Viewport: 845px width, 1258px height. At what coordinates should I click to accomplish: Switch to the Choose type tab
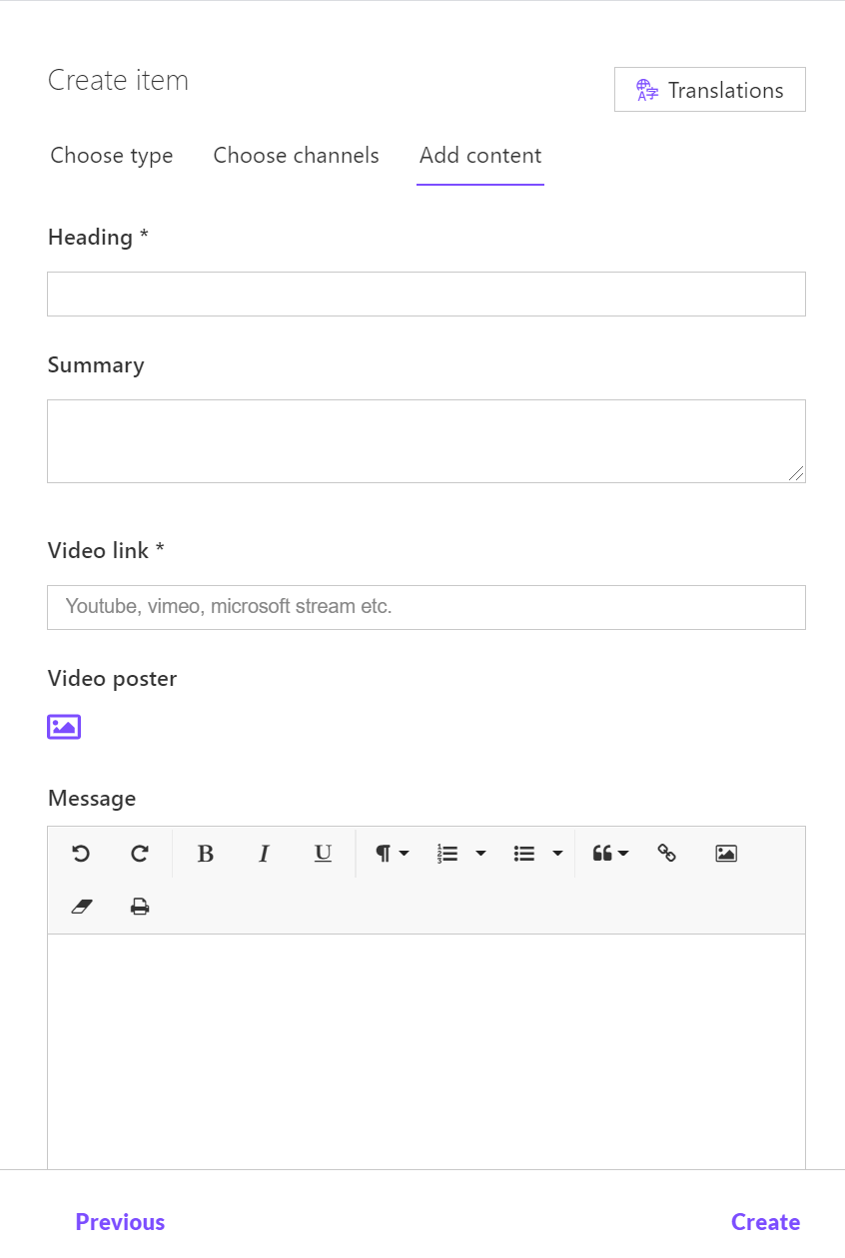[111, 156]
